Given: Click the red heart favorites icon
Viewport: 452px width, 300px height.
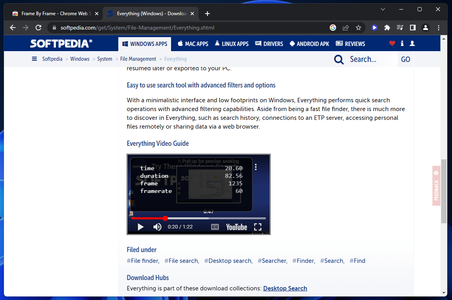Looking at the screenshot, I should point(392,44).
